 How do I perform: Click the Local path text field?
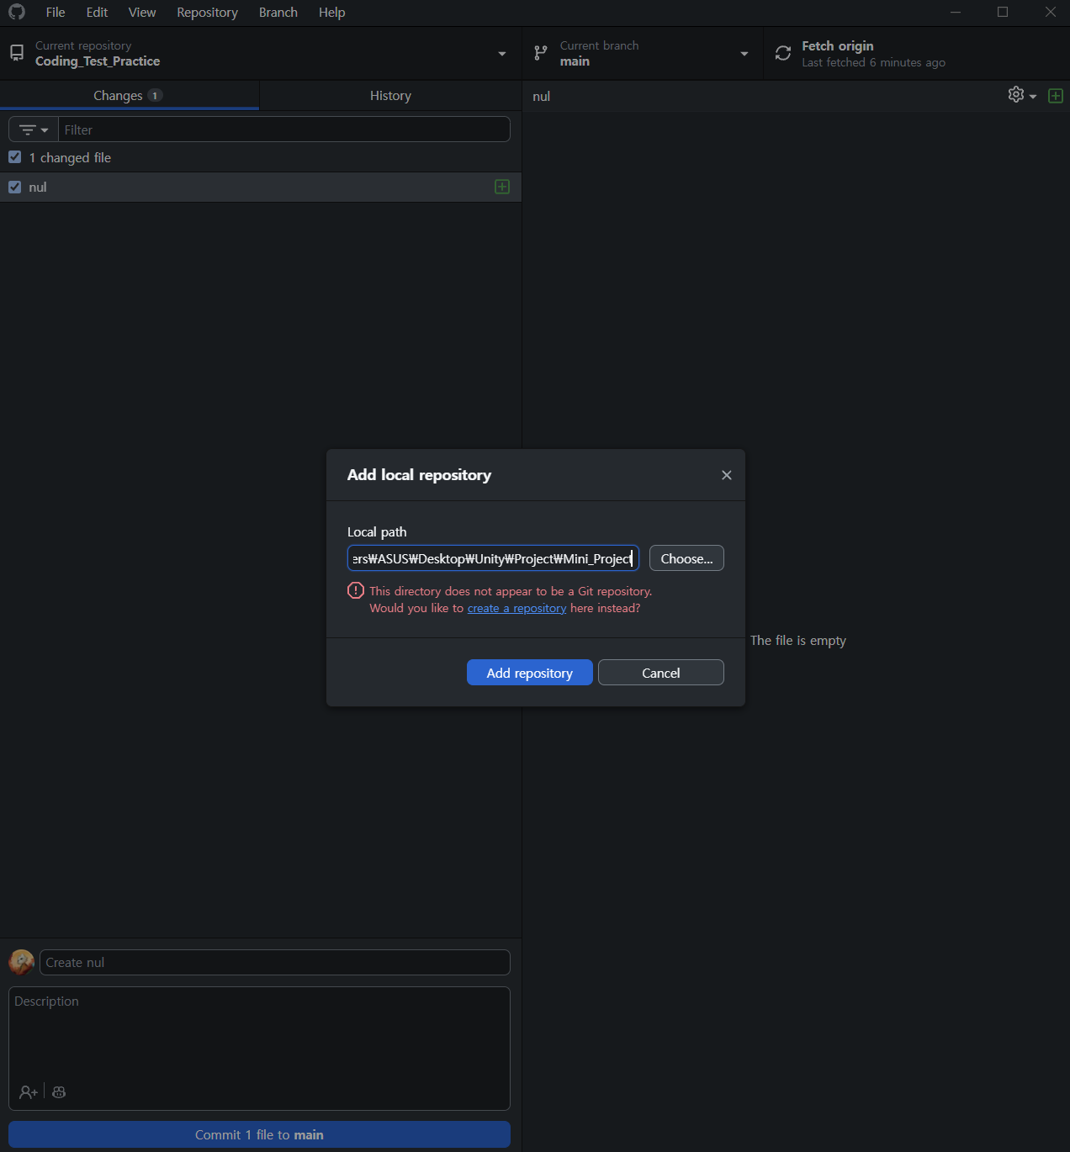click(x=493, y=558)
